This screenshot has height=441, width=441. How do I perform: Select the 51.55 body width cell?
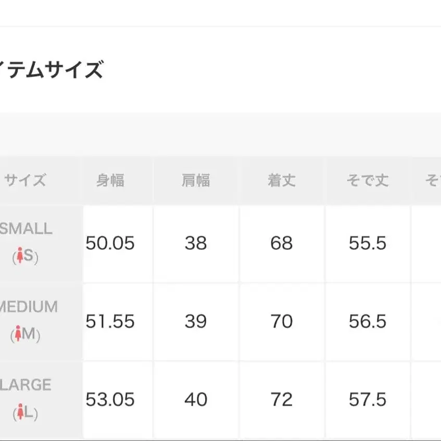tap(110, 321)
